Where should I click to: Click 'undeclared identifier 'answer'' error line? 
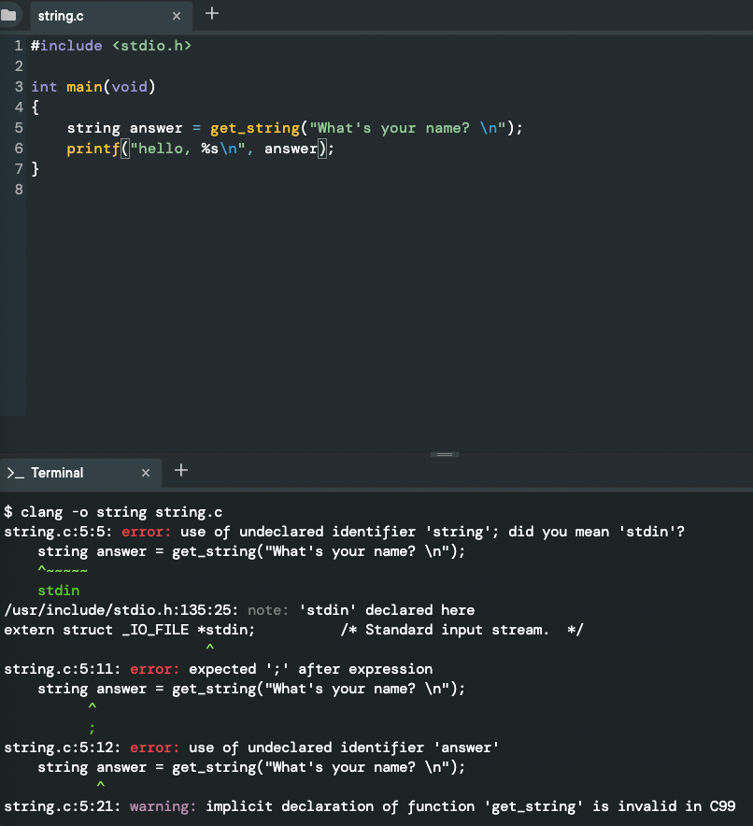pyautogui.click(x=251, y=748)
